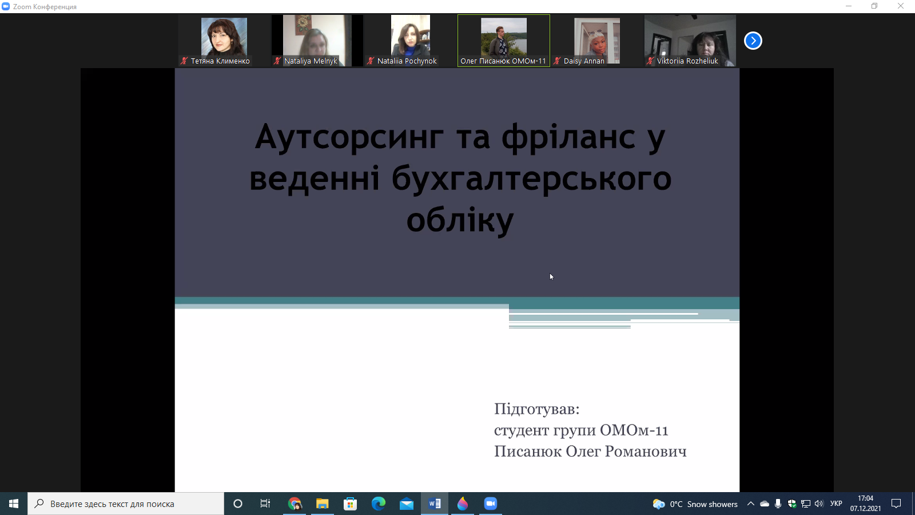Open the Windows Start menu
915x515 pixels.
[14, 504]
